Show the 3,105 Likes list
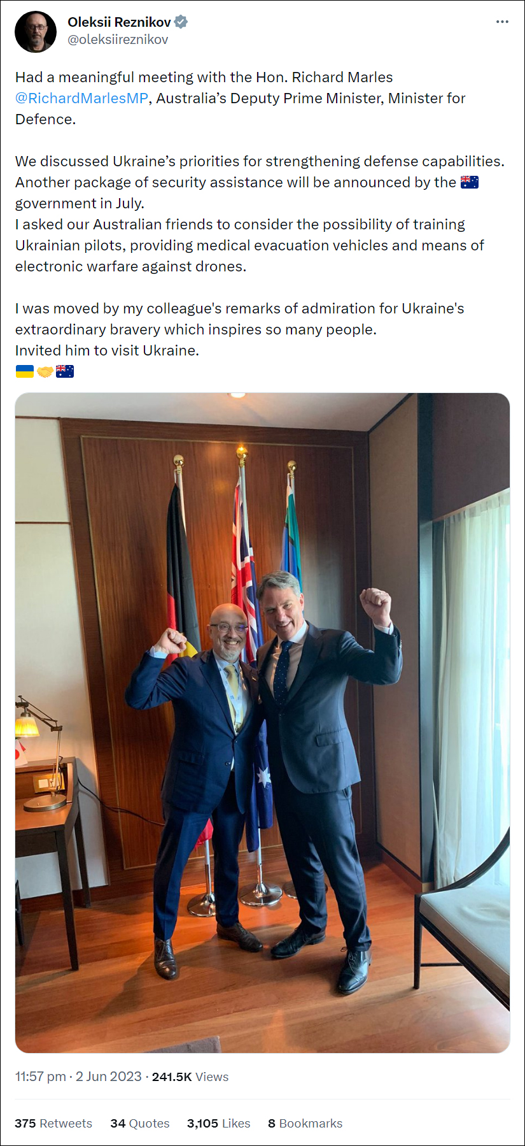Viewport: 525px width, 1146px height. point(218,1123)
